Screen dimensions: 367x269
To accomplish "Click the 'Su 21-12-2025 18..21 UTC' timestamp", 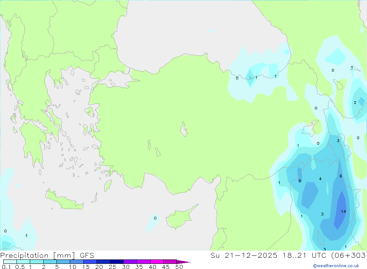I will [269, 255].
